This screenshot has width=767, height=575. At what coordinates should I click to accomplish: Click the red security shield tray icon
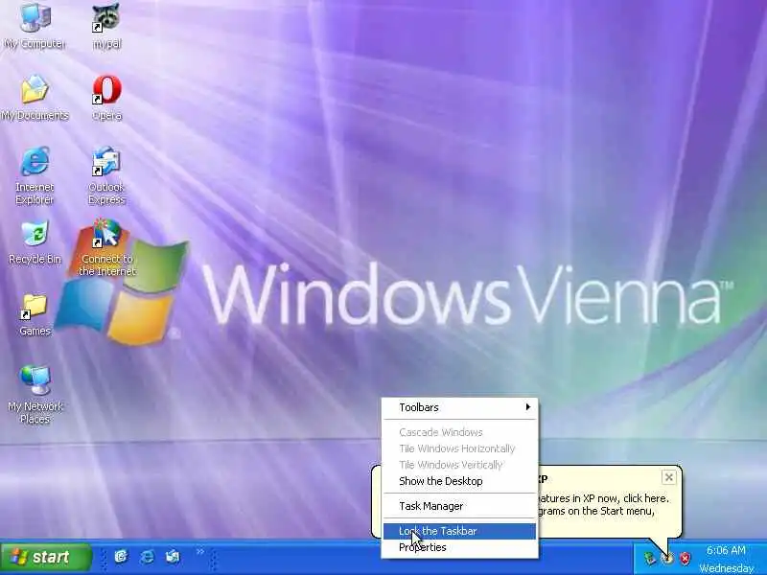tap(686, 558)
